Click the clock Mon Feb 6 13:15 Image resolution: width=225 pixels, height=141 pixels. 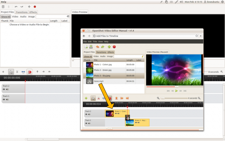pyautogui.click(x=194, y=2)
